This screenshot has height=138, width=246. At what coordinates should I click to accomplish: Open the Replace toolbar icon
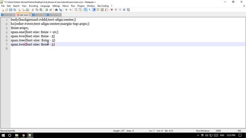60,10
